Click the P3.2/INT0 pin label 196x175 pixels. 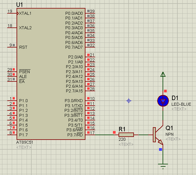tap(74, 110)
